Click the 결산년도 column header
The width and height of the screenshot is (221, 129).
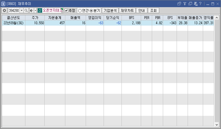point(14,18)
